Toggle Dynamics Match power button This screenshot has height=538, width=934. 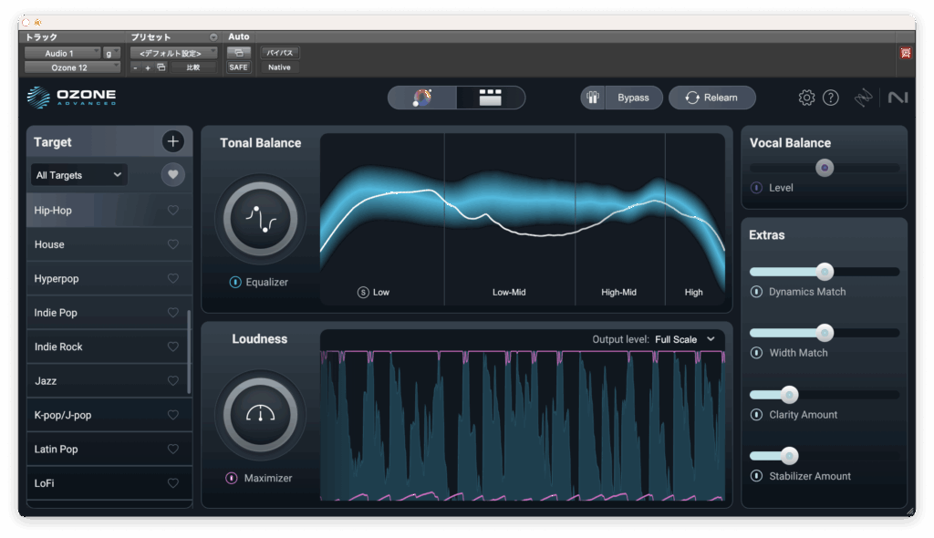click(x=756, y=292)
